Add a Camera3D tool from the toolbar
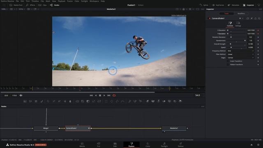The image size is (263, 148). click(169, 101)
